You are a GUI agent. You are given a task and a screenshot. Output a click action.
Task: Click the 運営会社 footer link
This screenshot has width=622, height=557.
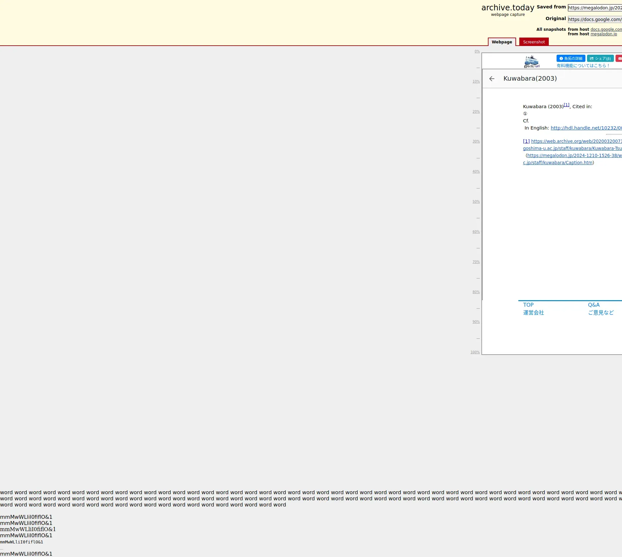(x=533, y=313)
